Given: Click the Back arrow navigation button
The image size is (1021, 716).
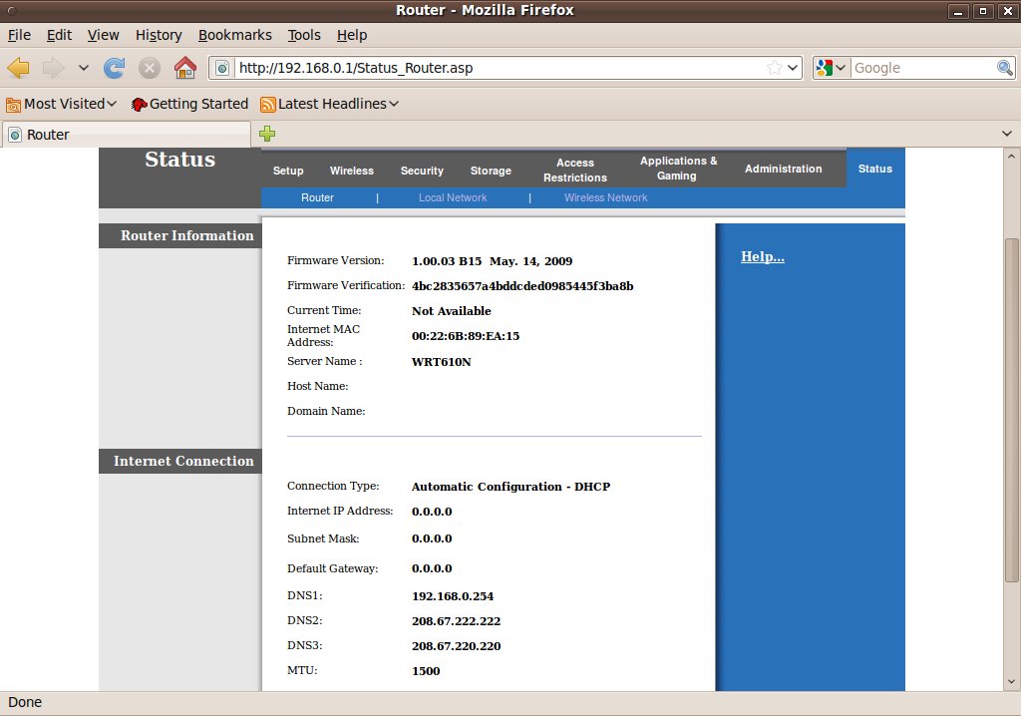Looking at the screenshot, I should tap(19, 68).
